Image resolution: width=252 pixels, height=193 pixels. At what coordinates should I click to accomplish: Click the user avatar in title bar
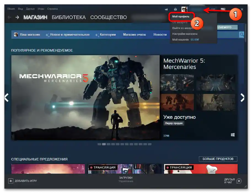click(x=184, y=9)
